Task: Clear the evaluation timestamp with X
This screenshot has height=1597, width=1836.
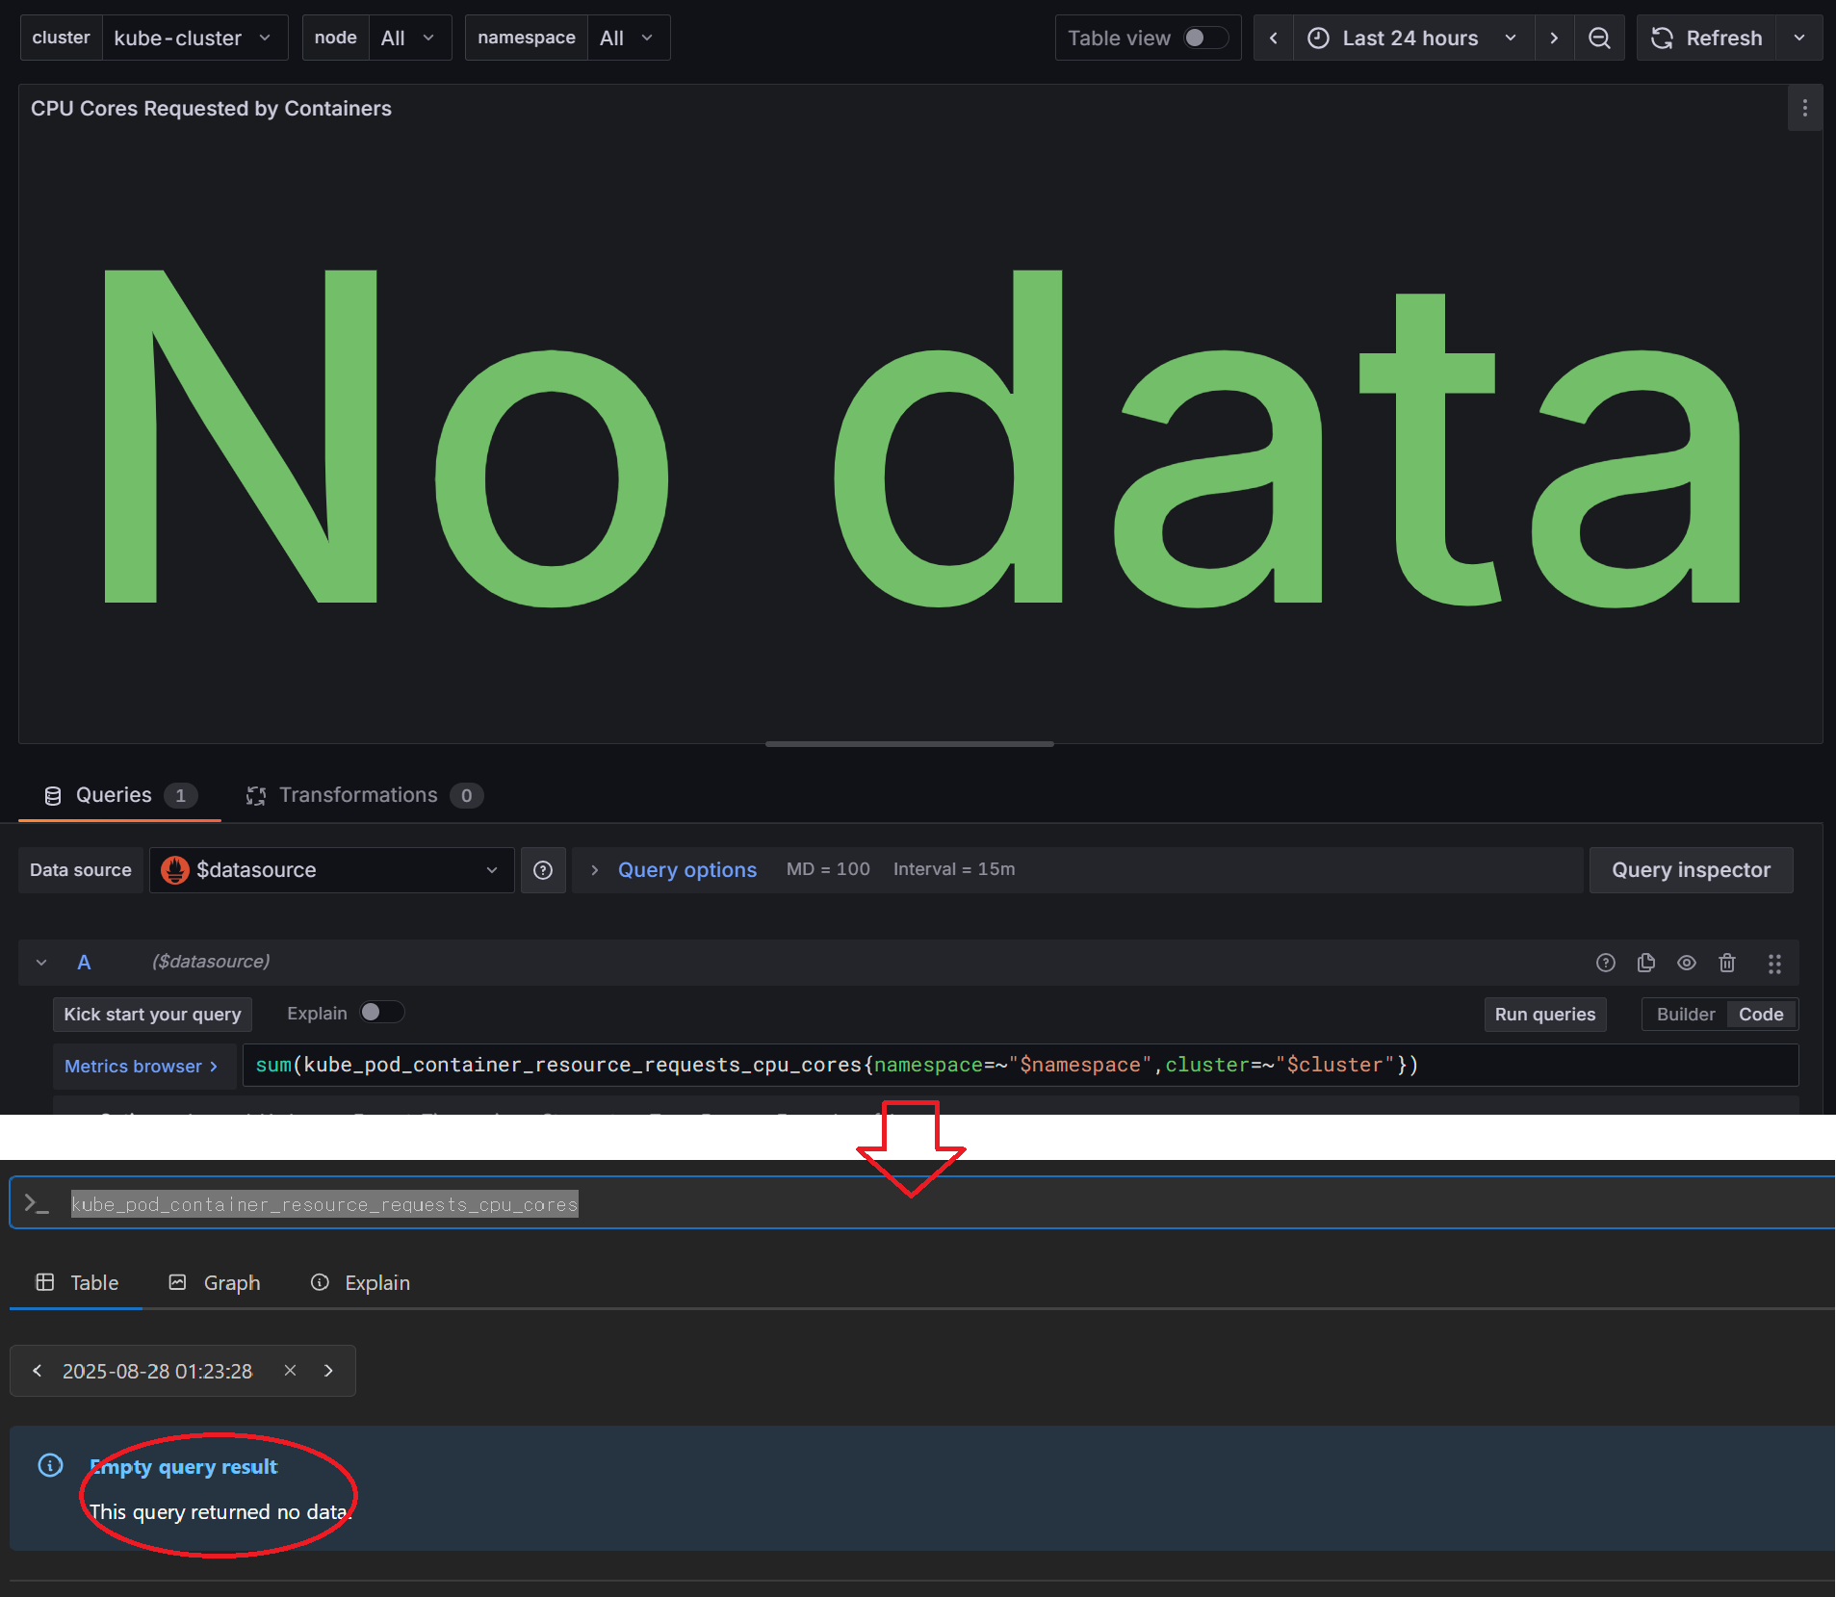Action: tap(290, 1371)
